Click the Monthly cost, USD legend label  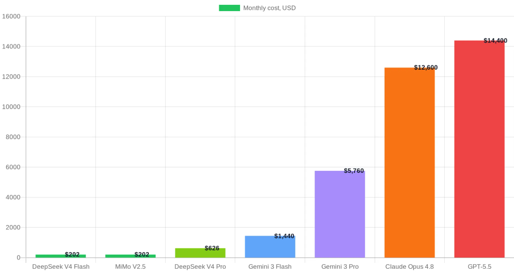coord(270,8)
